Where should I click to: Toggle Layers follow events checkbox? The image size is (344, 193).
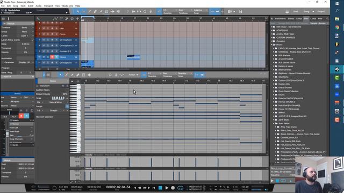pos(32,40)
